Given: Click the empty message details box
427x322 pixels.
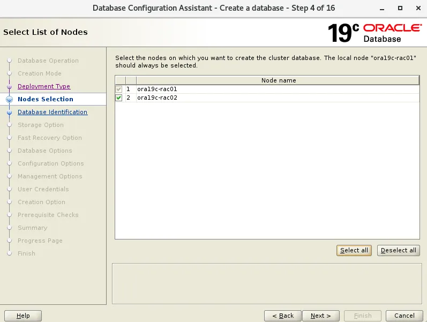Looking at the screenshot, I should [267, 283].
